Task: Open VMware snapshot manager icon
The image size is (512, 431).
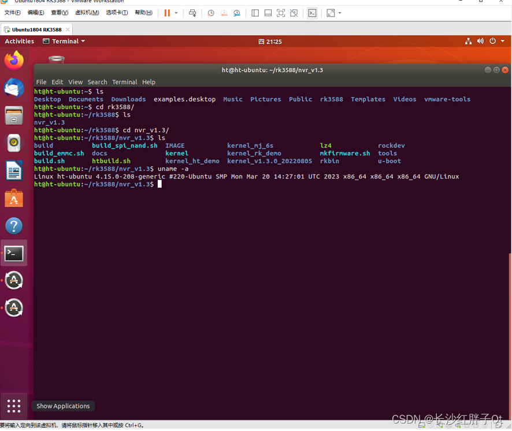Action: click(237, 13)
